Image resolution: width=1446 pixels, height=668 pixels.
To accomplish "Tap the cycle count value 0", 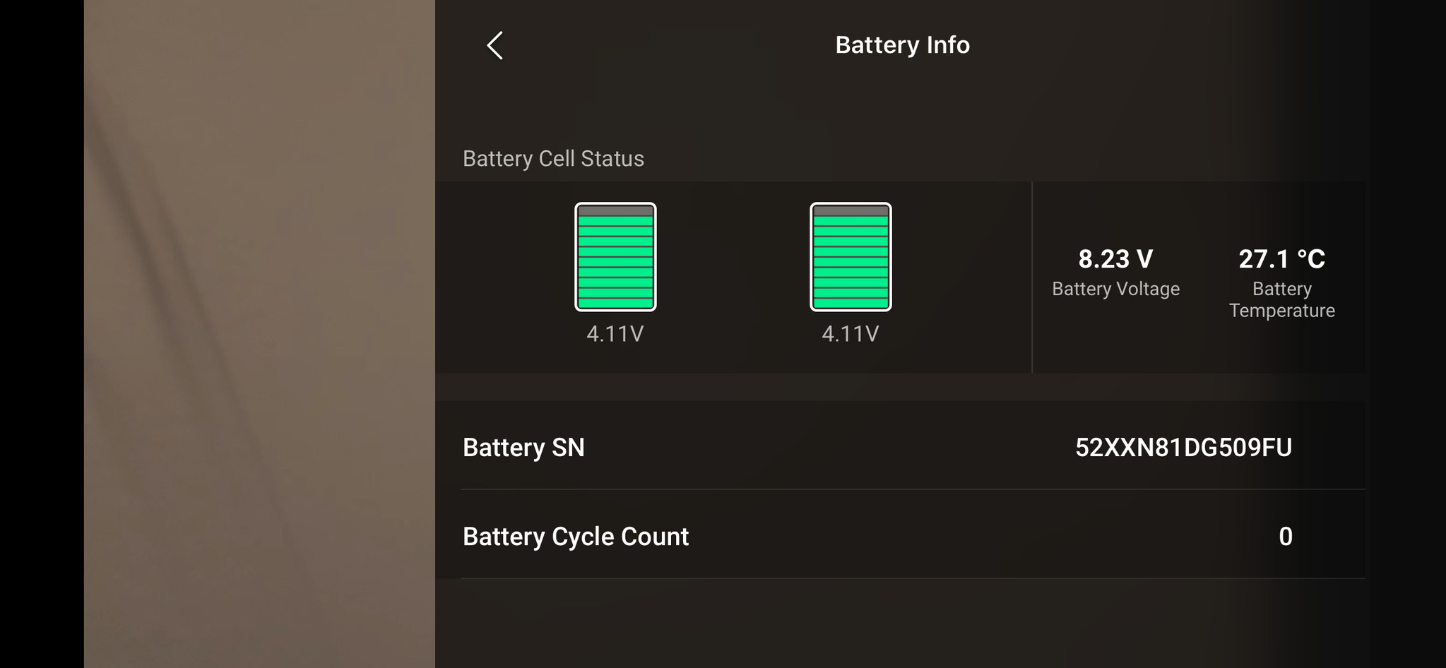I will [1286, 537].
